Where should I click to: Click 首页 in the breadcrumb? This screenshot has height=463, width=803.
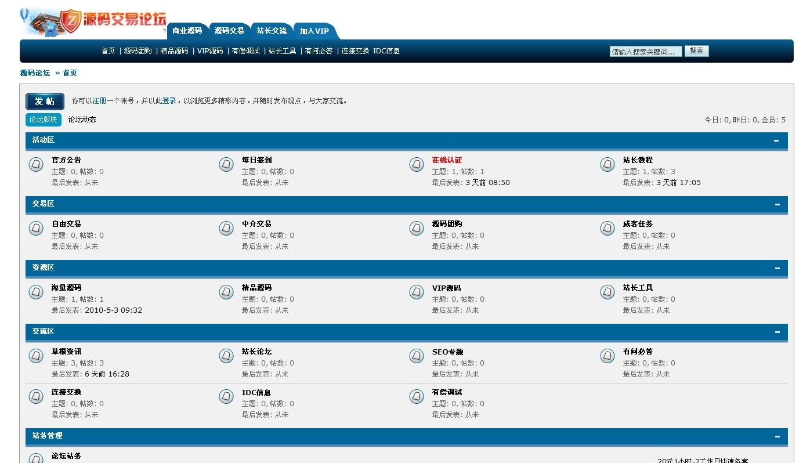[x=70, y=73]
